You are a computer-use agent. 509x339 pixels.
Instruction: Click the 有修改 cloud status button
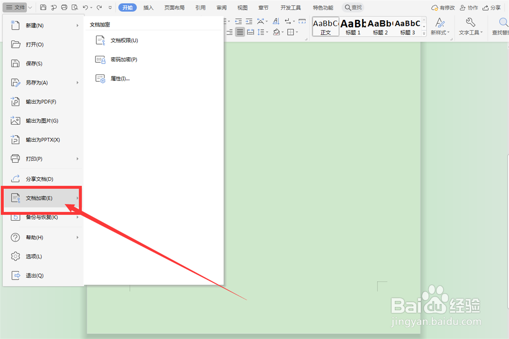tap(443, 8)
